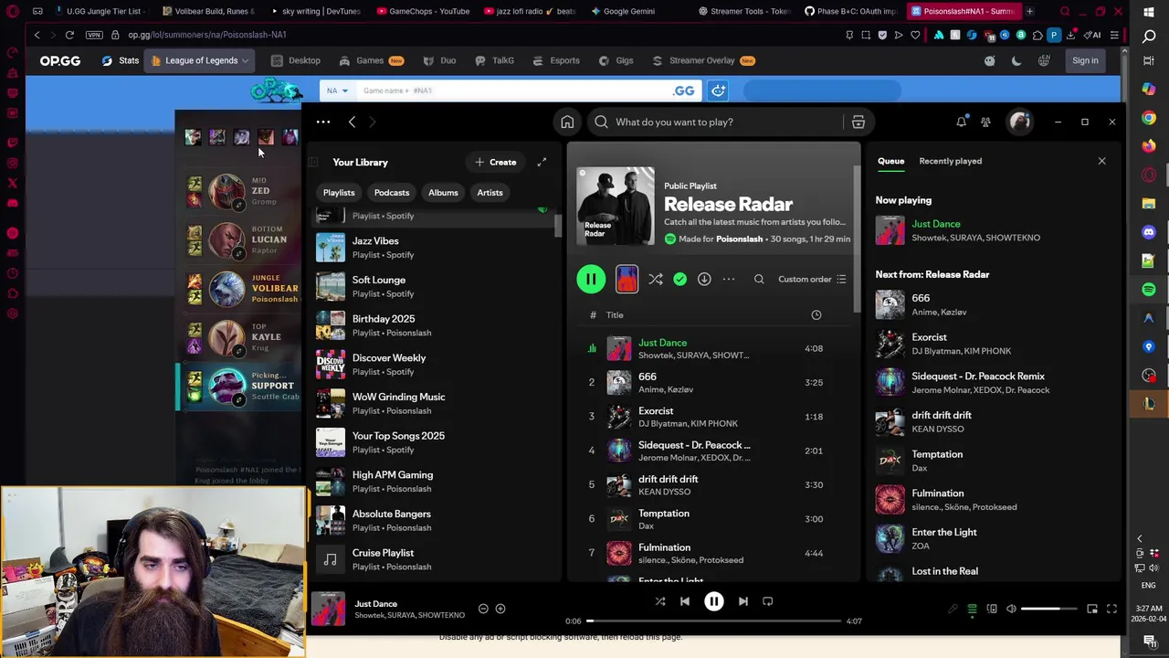Open Spotify Friend Activity icon
The width and height of the screenshot is (1169, 658).
pyautogui.click(x=985, y=122)
